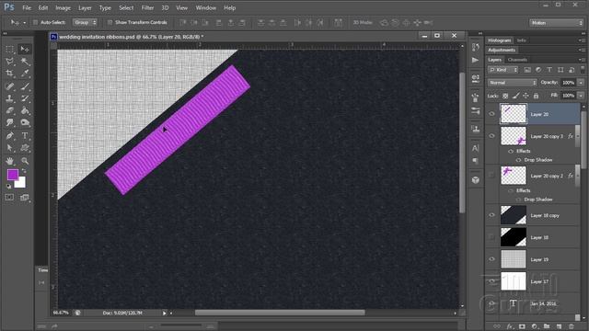The height and width of the screenshot is (331, 589).
Task: Select the Magic Wand tool
Action: point(25,62)
